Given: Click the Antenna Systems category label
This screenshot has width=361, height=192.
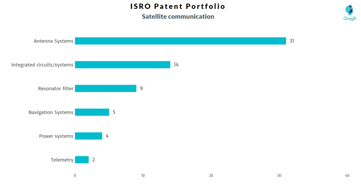Looking at the screenshot, I should point(54,41).
